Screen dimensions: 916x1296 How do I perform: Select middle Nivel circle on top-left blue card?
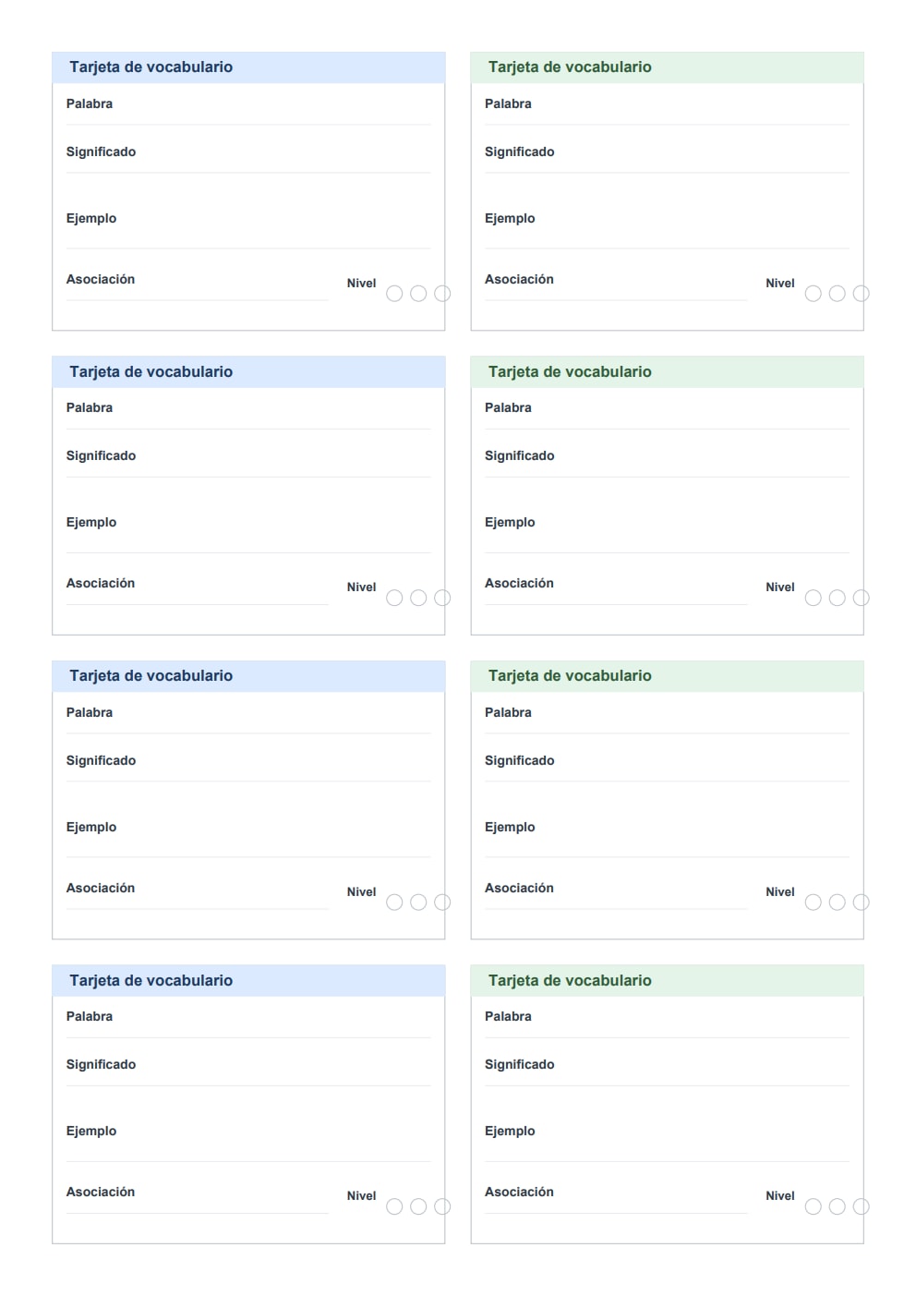coord(418,294)
